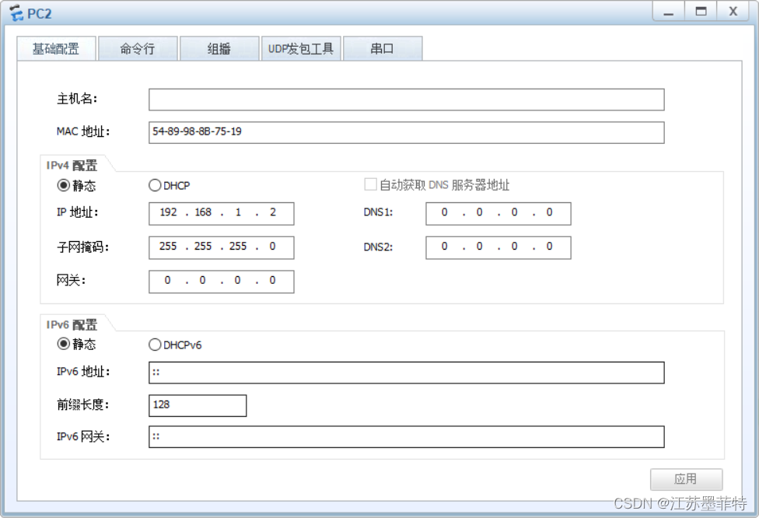Viewport: 759px width, 518px height.
Task: Click the IP 地址 field 192.168.1.2
Action: tap(221, 213)
